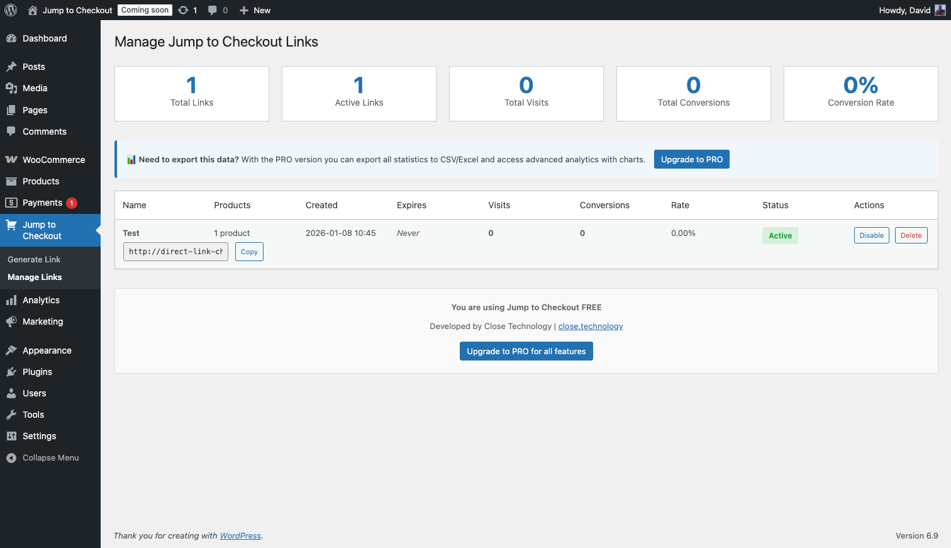
Task: Delete the Test link
Action: click(x=911, y=235)
